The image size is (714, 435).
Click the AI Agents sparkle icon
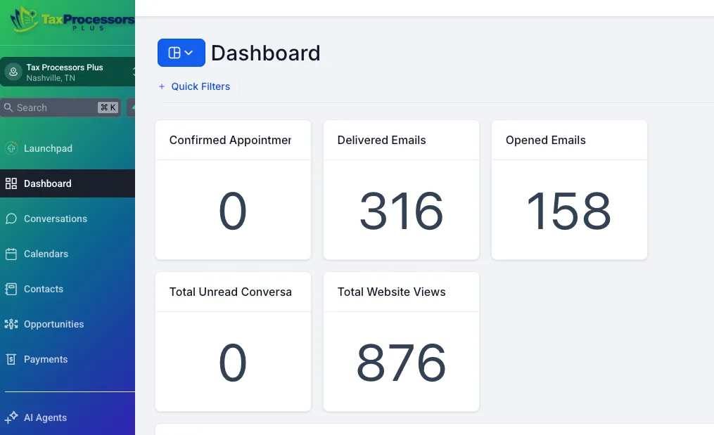(x=11, y=417)
